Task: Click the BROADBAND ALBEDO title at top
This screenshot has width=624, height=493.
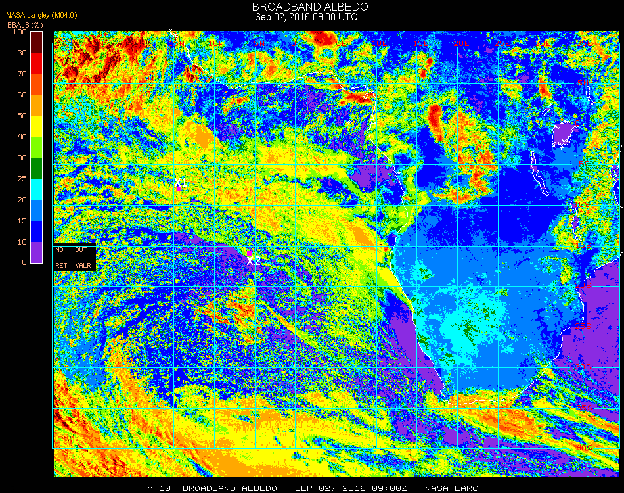Action: pos(310,7)
